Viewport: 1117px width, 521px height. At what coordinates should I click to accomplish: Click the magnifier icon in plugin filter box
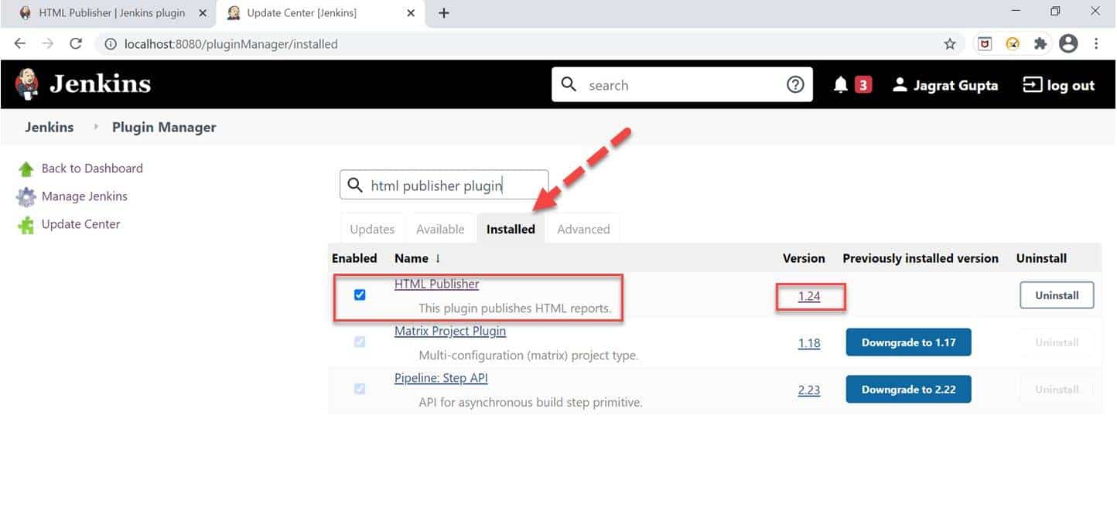coord(355,186)
